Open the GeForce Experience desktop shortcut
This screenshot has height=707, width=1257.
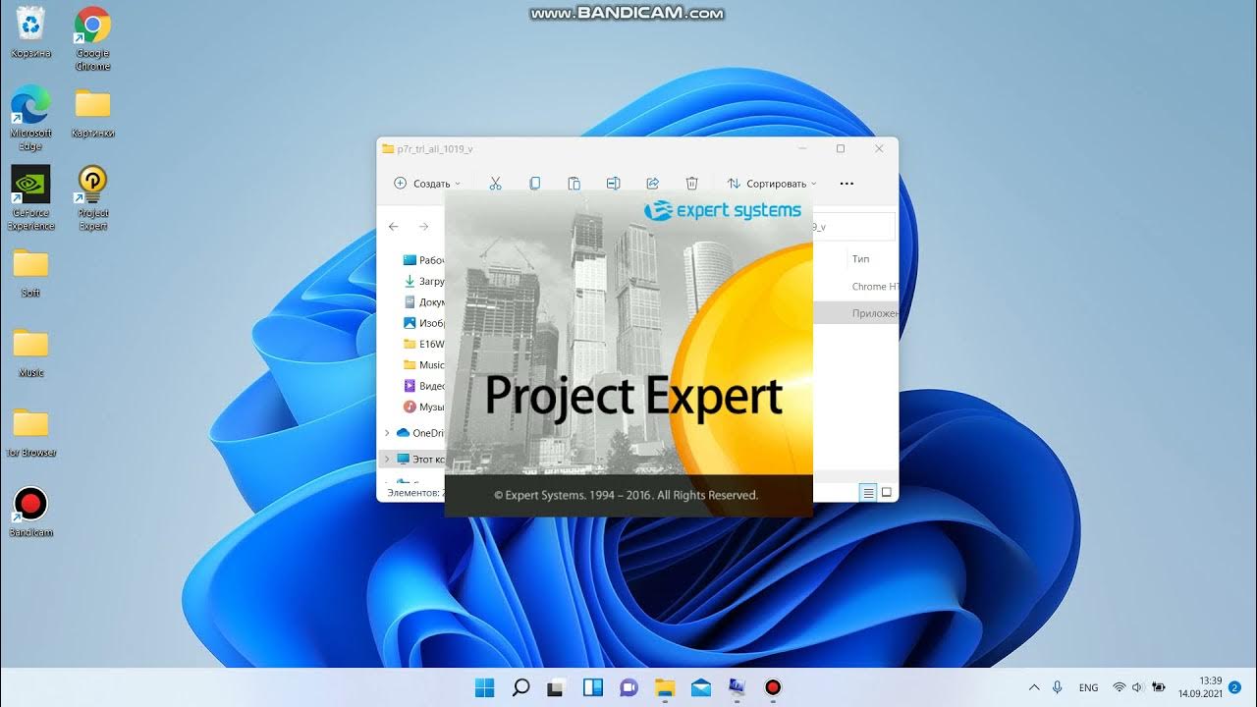30,197
